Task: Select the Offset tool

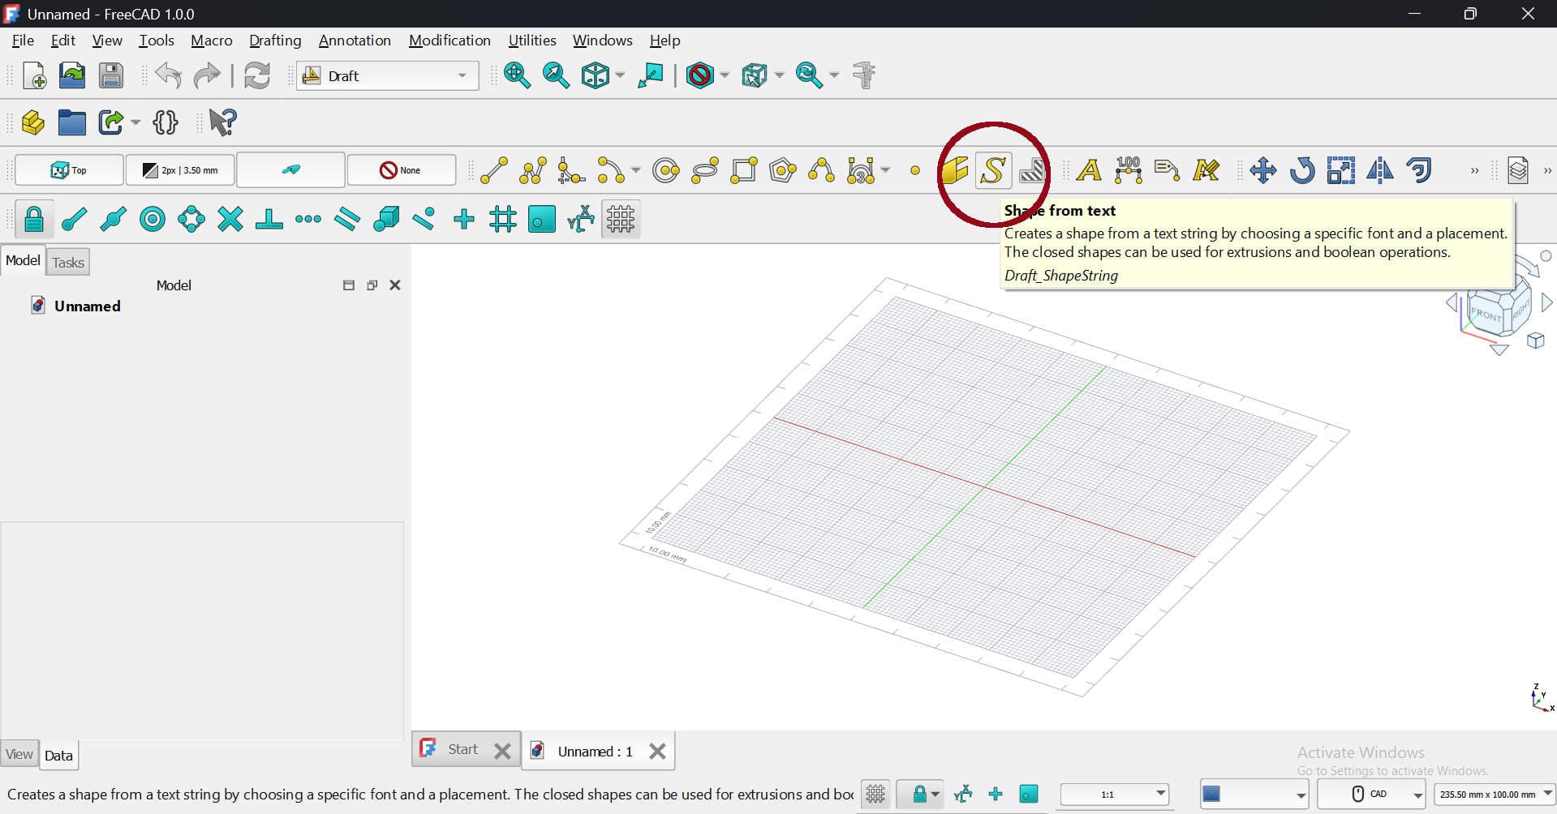Action: (1419, 170)
